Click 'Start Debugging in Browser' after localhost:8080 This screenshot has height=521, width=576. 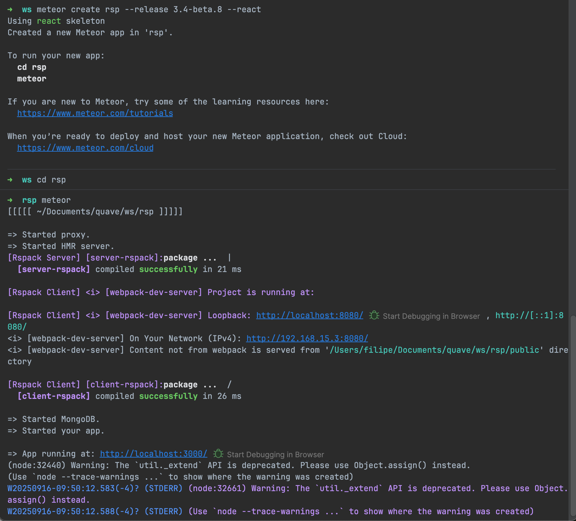tap(431, 316)
